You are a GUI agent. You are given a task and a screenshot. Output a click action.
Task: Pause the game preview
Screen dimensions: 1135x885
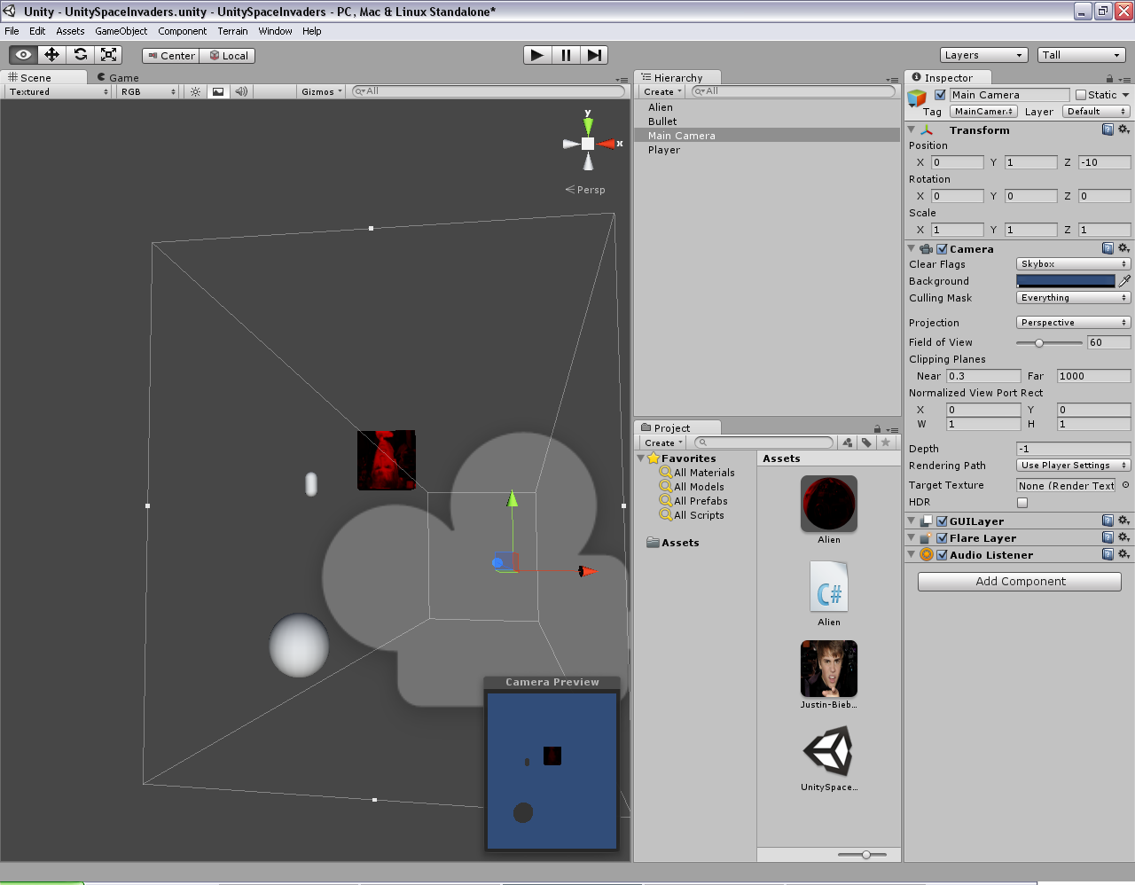coord(566,55)
